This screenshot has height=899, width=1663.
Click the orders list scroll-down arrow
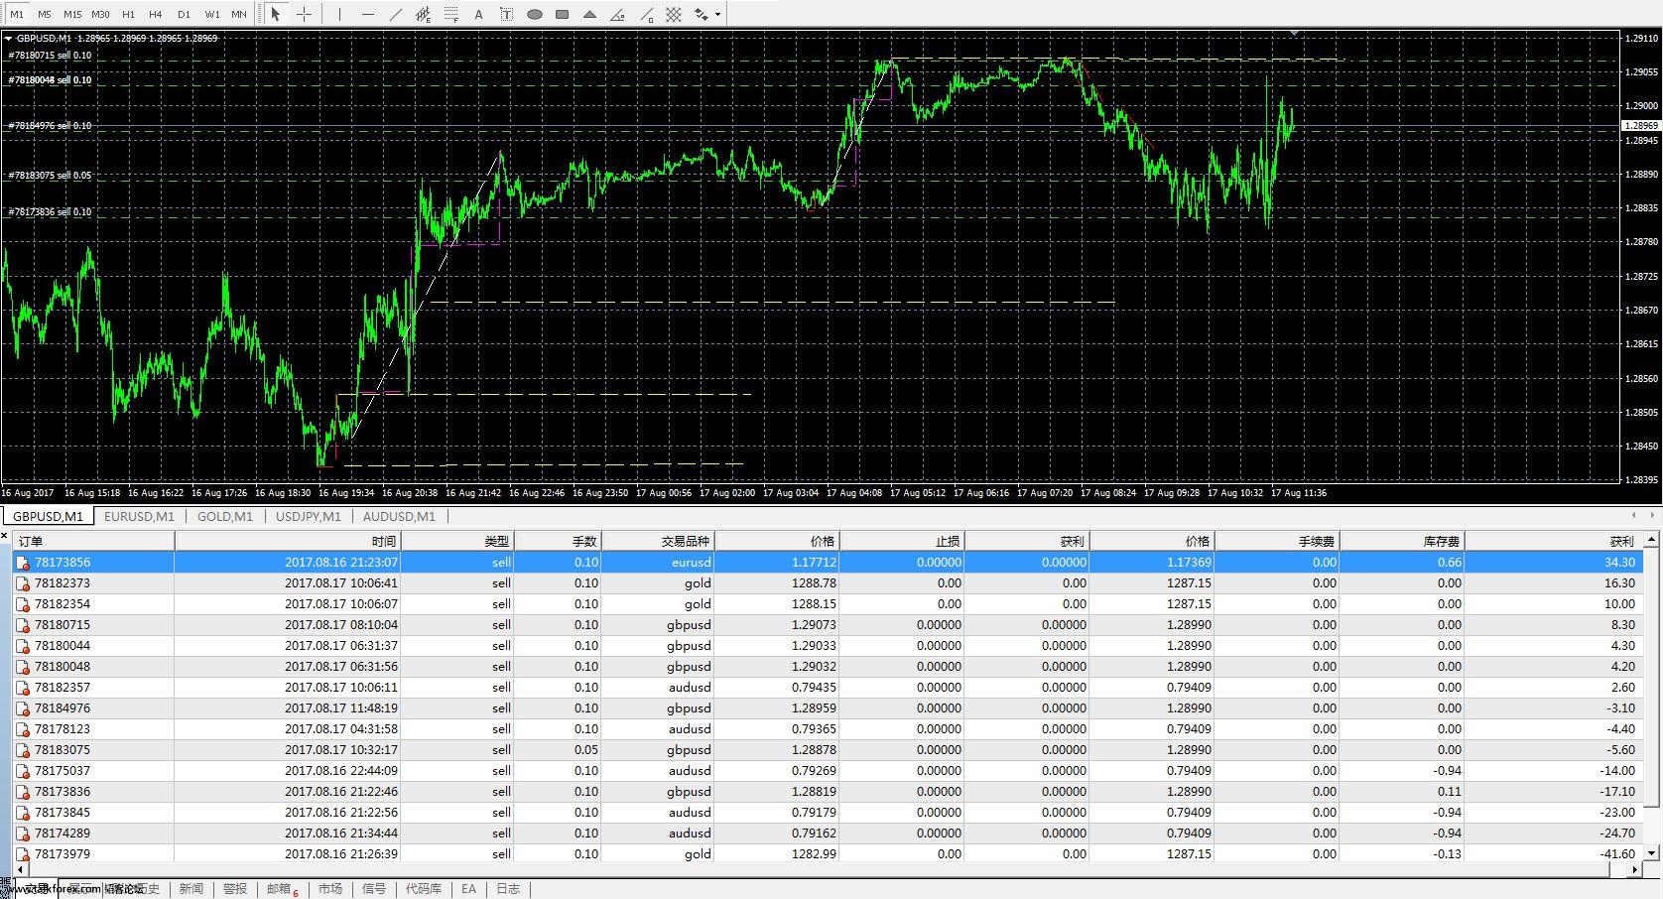click(x=1652, y=852)
